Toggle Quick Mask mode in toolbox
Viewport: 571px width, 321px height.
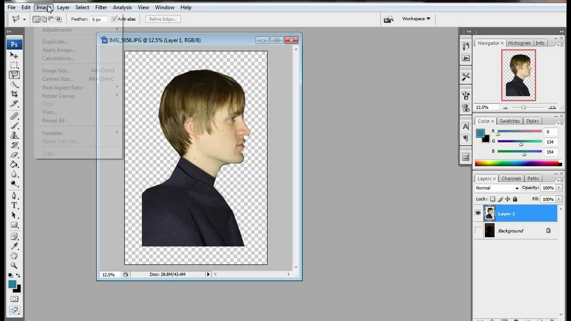(14, 299)
